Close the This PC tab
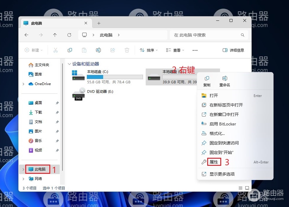 coord(86,23)
